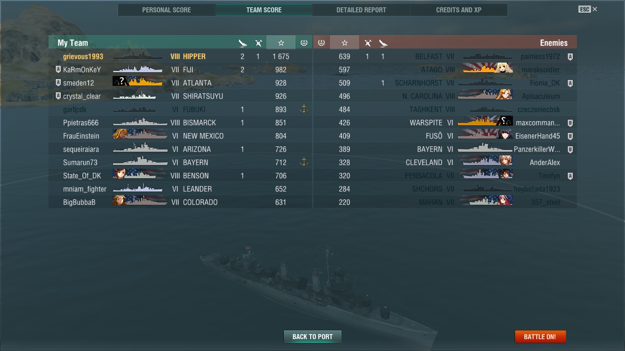Open the Credits and XP tab
This screenshot has width=625, height=351.
coord(458,10)
